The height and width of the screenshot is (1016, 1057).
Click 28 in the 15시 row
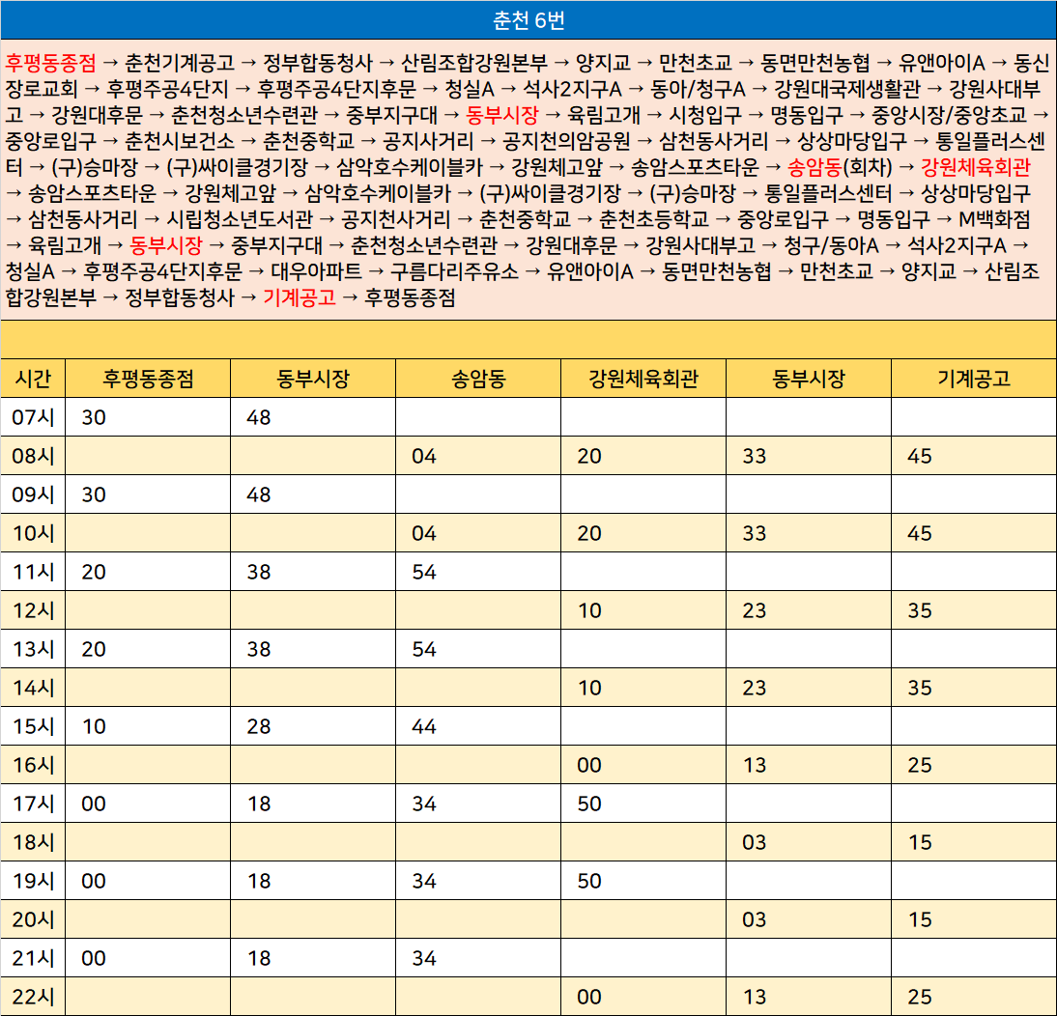[259, 726]
